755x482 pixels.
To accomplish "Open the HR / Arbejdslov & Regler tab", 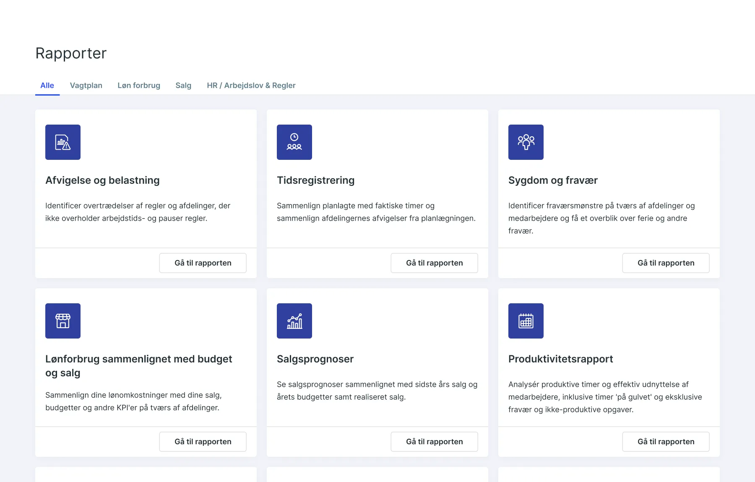I will pos(251,85).
